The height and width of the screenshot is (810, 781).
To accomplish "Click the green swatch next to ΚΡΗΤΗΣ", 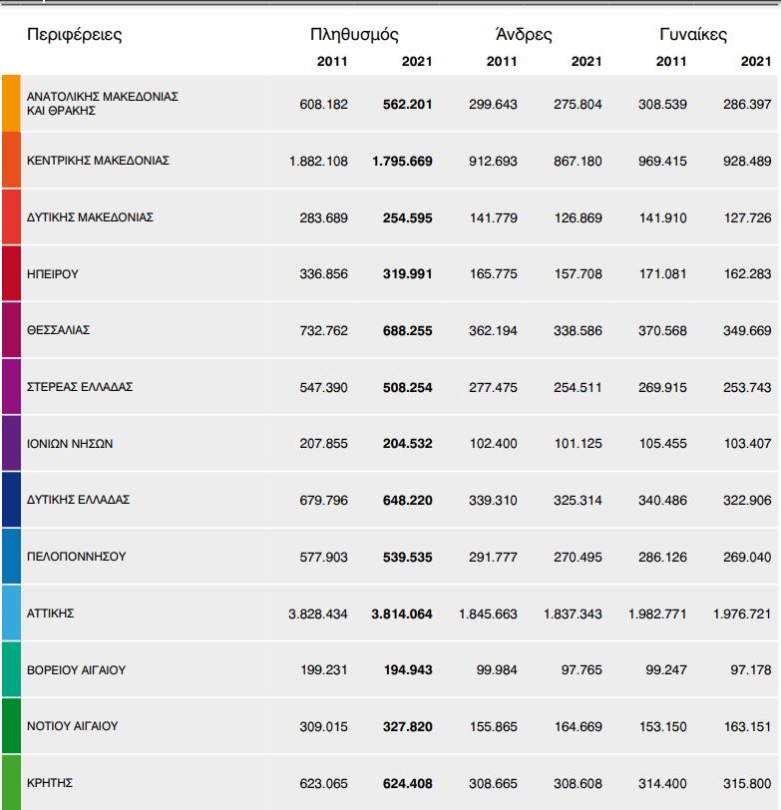I will click(11, 782).
